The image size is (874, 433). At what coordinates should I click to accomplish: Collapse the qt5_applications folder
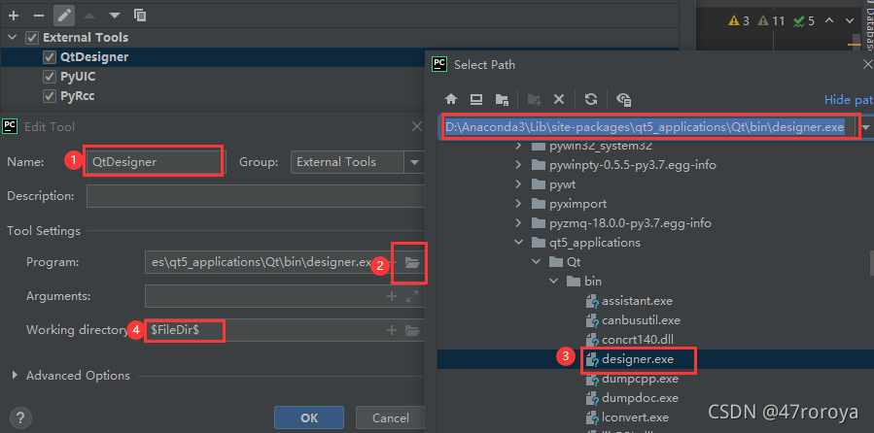[x=519, y=243]
